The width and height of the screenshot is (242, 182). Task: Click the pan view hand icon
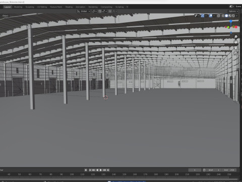(x=236, y=42)
